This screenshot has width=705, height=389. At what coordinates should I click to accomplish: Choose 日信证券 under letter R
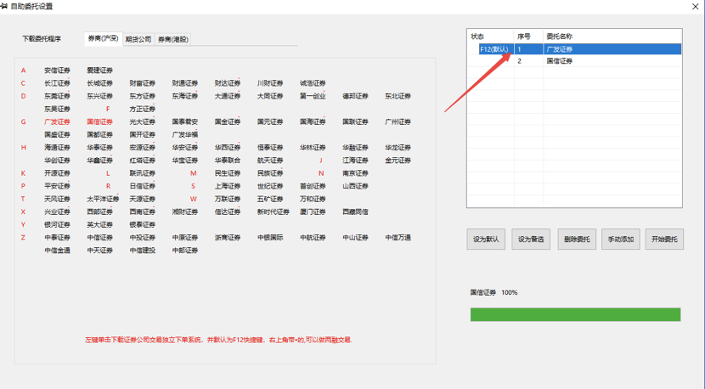pyautogui.click(x=142, y=186)
